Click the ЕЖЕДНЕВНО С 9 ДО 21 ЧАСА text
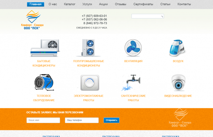The image size is (213, 137). coord(92,28)
